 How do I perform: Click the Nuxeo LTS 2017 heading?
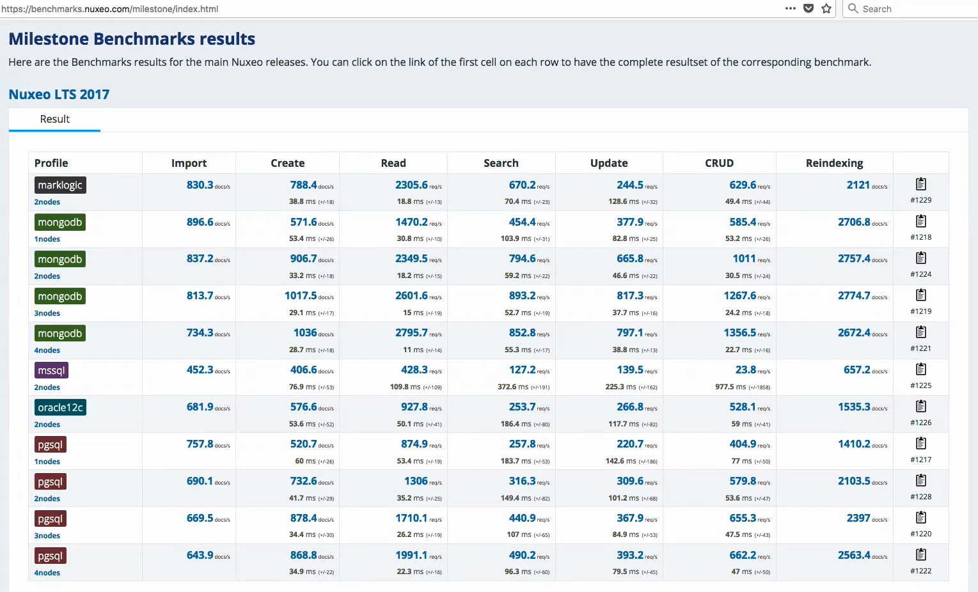(x=59, y=95)
